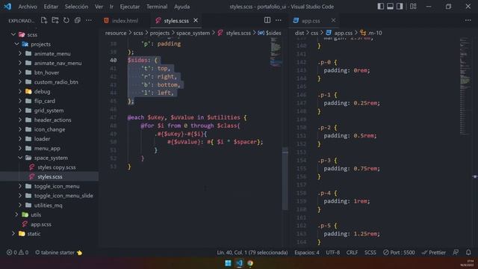
Task: Click the New File icon in Explorer
Action: 44,20
